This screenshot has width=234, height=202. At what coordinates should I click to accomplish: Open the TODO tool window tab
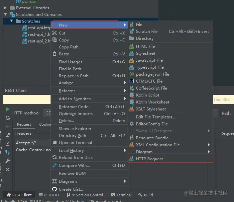click(49, 195)
